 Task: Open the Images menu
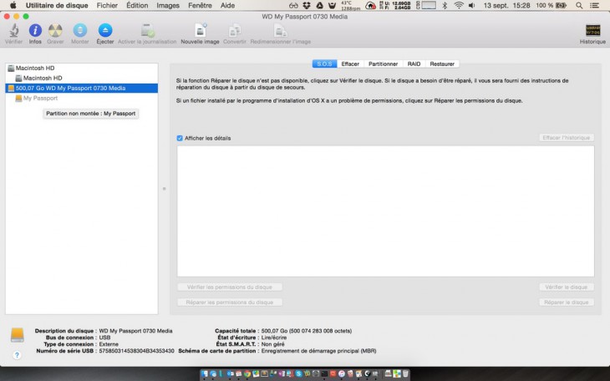point(167,5)
